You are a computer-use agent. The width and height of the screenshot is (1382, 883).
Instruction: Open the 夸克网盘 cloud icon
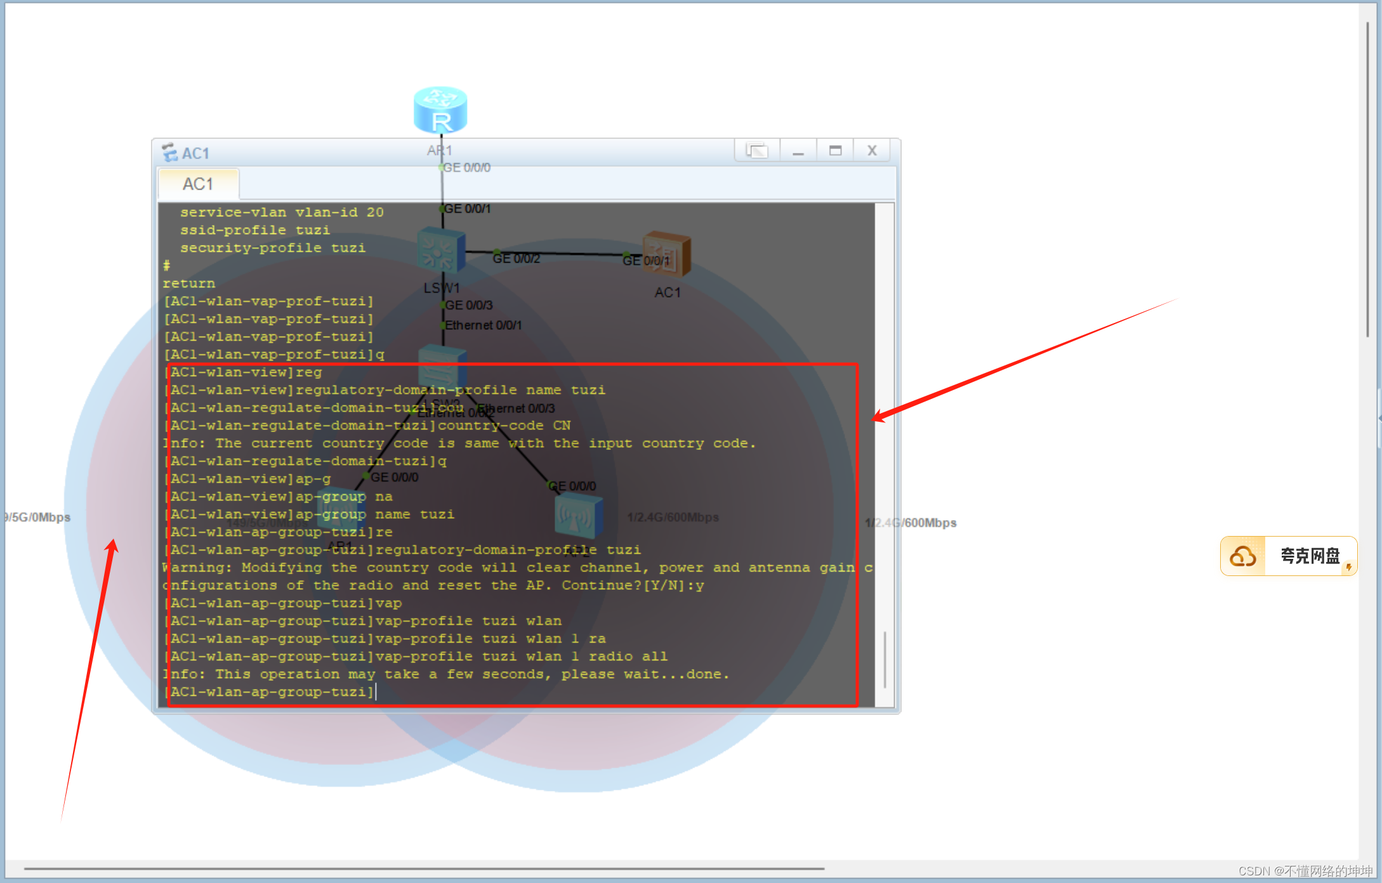(x=1242, y=556)
